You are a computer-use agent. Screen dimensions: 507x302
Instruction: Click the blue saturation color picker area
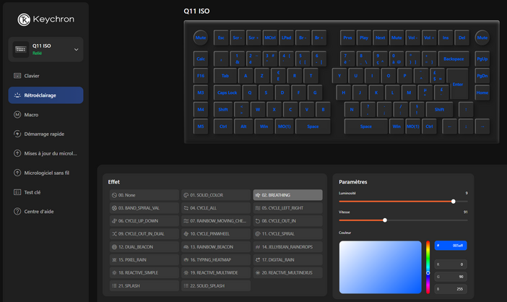(x=380, y=267)
